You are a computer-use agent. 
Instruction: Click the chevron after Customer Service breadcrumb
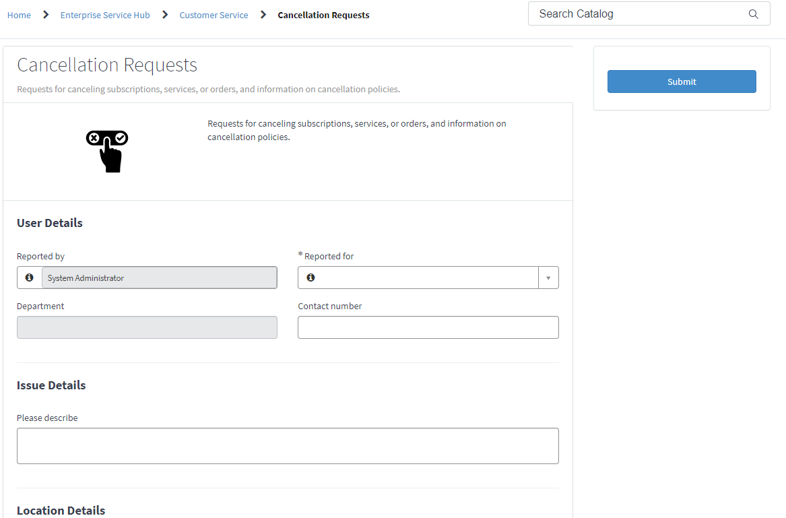(x=263, y=15)
